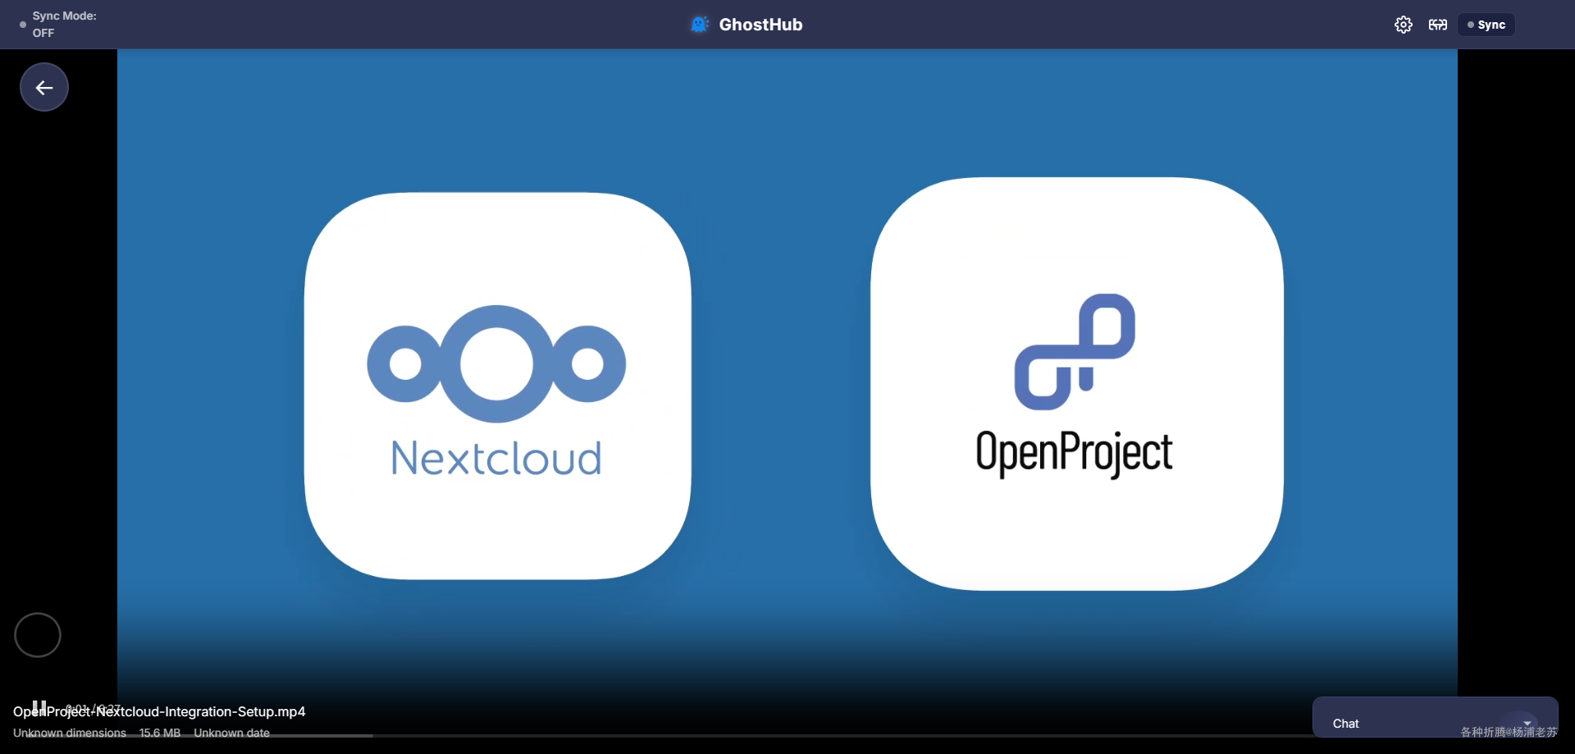Screen dimensions: 1575x754
Task: Click the 15.6 MB file size text
Action: [x=160, y=733]
